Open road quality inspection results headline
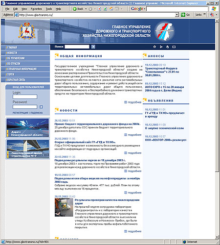Screen dimensions: 220x245 click(x=107, y=201)
